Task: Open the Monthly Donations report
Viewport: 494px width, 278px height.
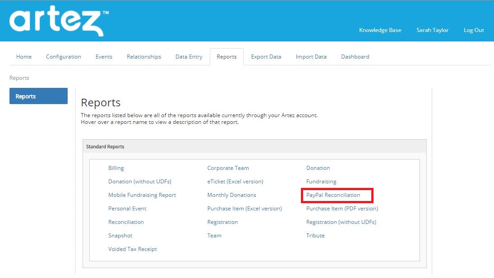Action: (231, 195)
